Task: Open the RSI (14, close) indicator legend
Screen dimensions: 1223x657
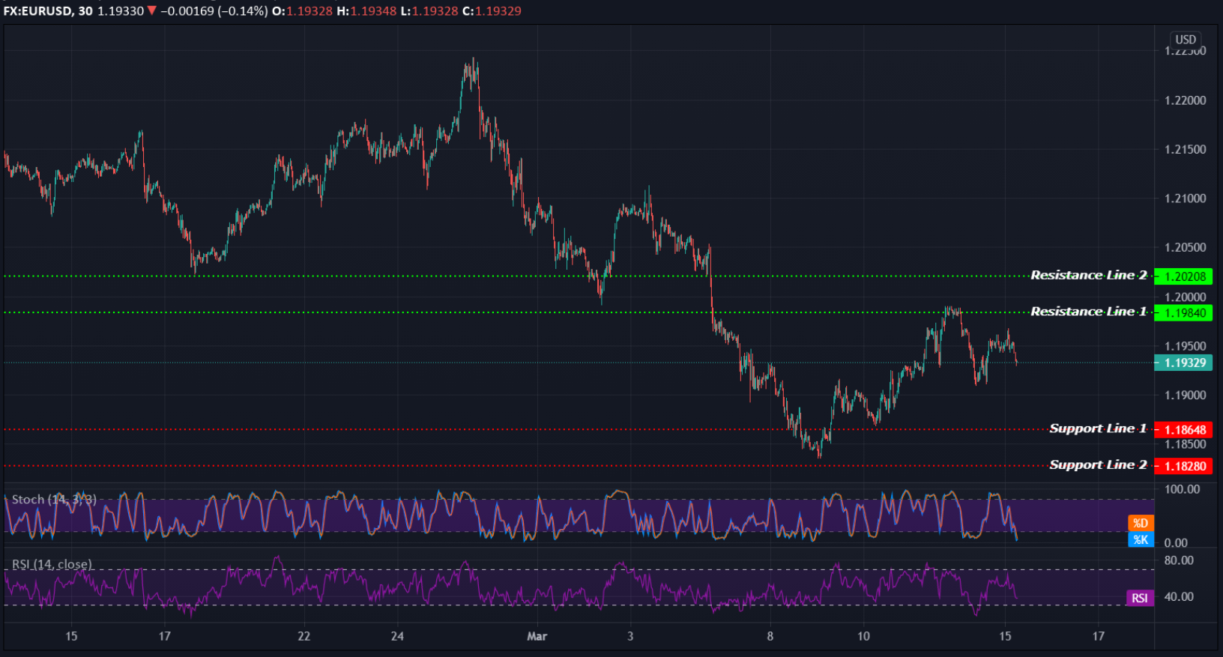Action: click(52, 564)
